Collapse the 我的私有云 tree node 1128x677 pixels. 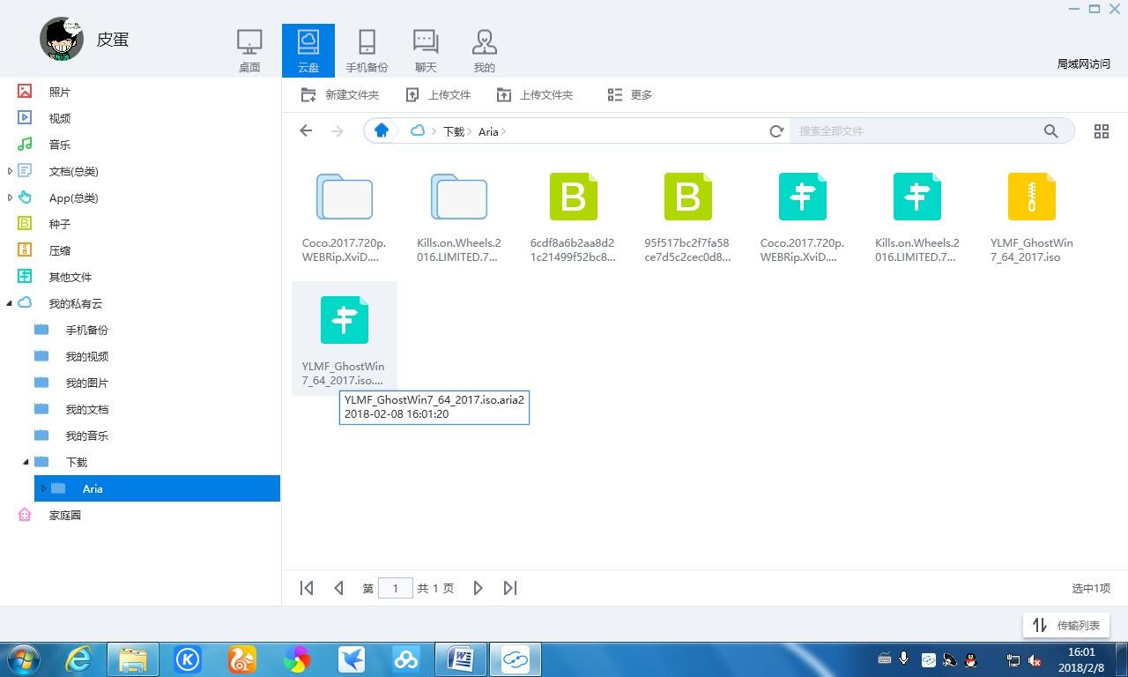(x=10, y=303)
